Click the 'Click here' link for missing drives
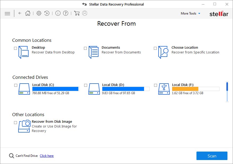 pos(47,156)
